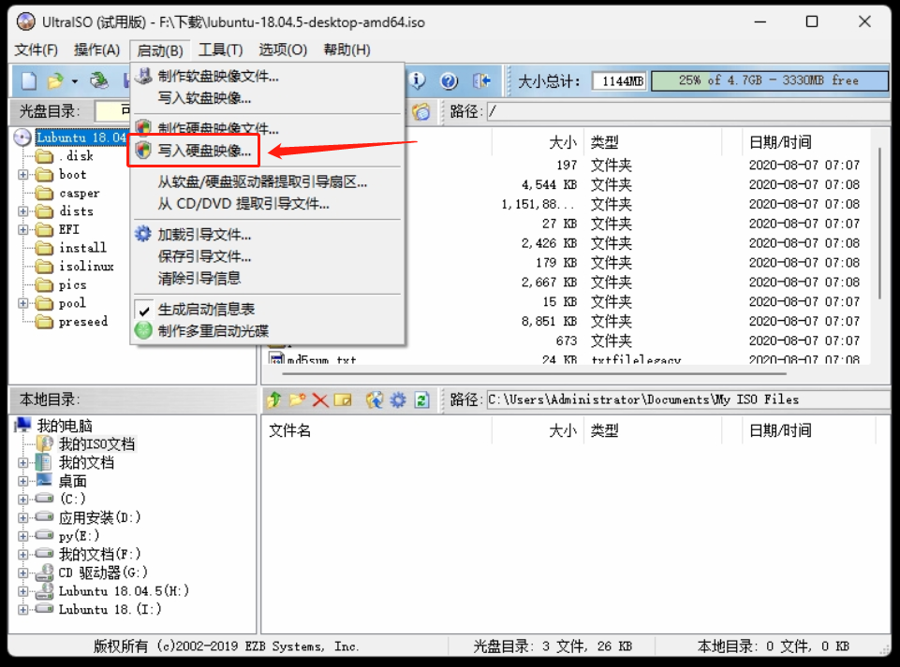Click the disc capacity bar showing 25% of 4.7GB
The width and height of the screenshot is (900, 667).
(769, 80)
